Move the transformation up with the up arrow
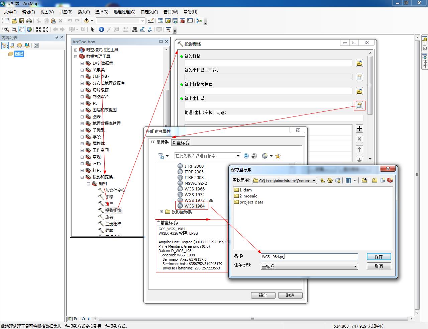428x329 pixels. [359, 149]
